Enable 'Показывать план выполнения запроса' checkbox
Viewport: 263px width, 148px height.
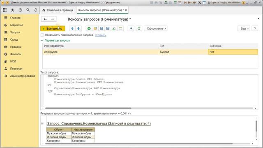(42, 35)
